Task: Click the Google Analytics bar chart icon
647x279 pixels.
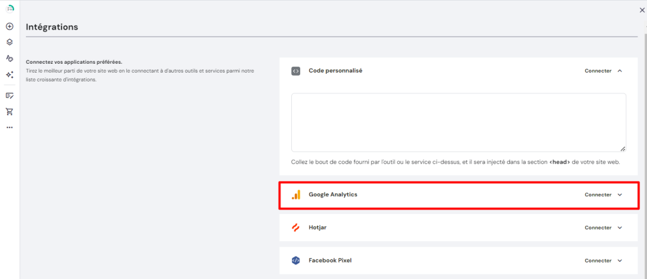Action: (x=296, y=194)
